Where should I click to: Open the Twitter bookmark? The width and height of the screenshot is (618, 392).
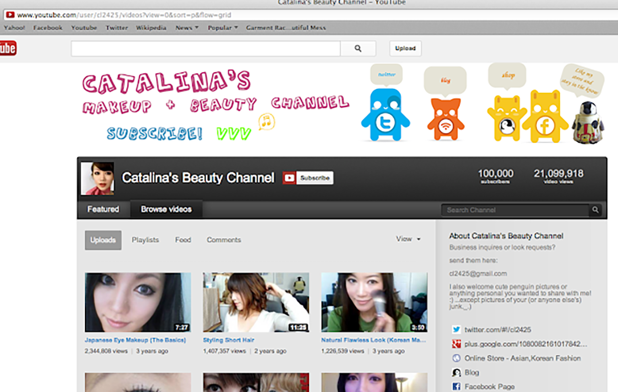coord(117,28)
